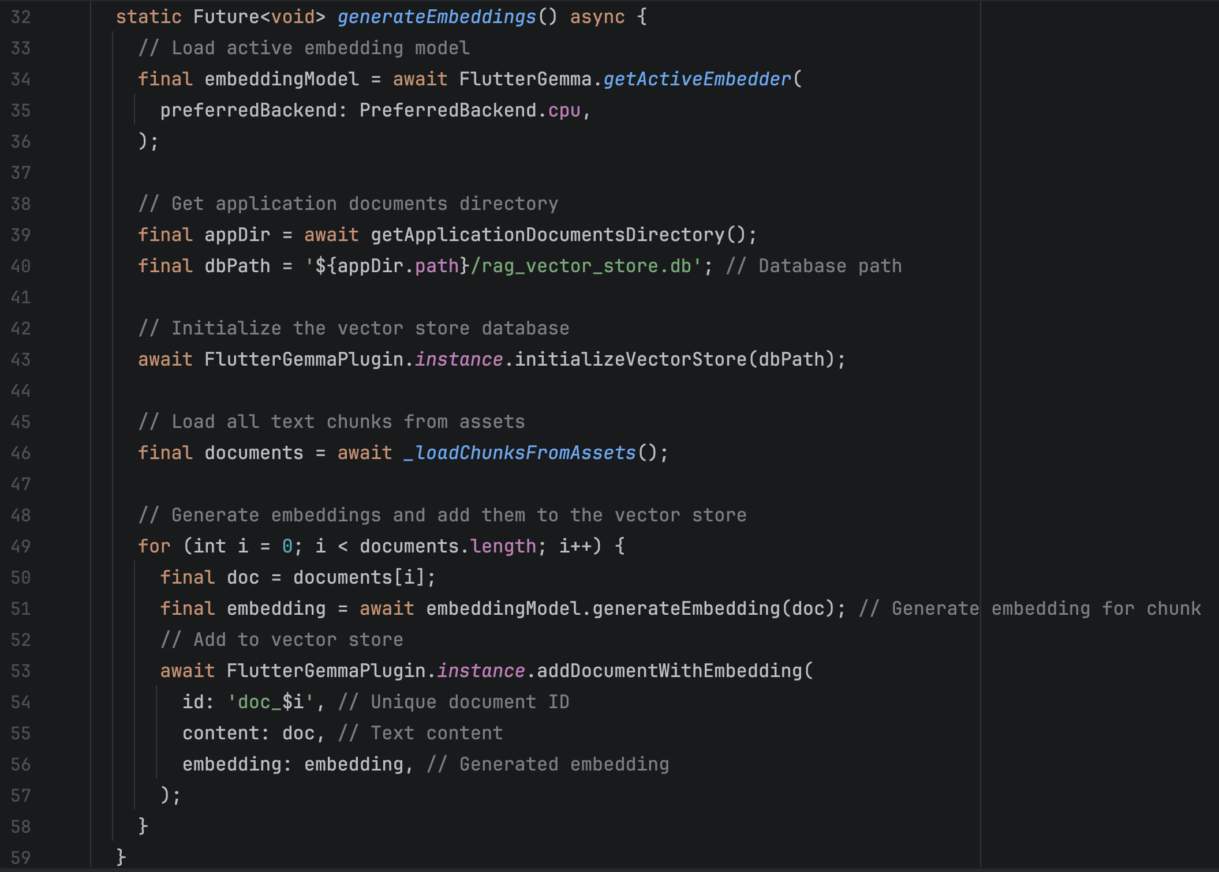Click dbPath variable on line 40
This screenshot has height=872, width=1219.
[x=237, y=266]
